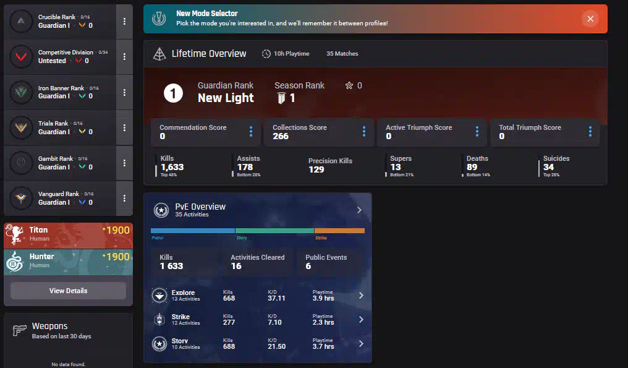This screenshot has width=628, height=368.
Task: Click the Iron Banner Rank emblem icon
Action: [x=21, y=92]
